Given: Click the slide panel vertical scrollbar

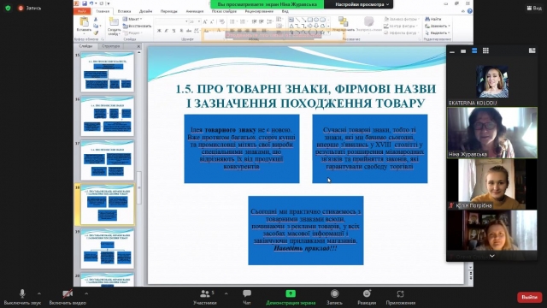Looking at the screenshot, I should 138,168.
